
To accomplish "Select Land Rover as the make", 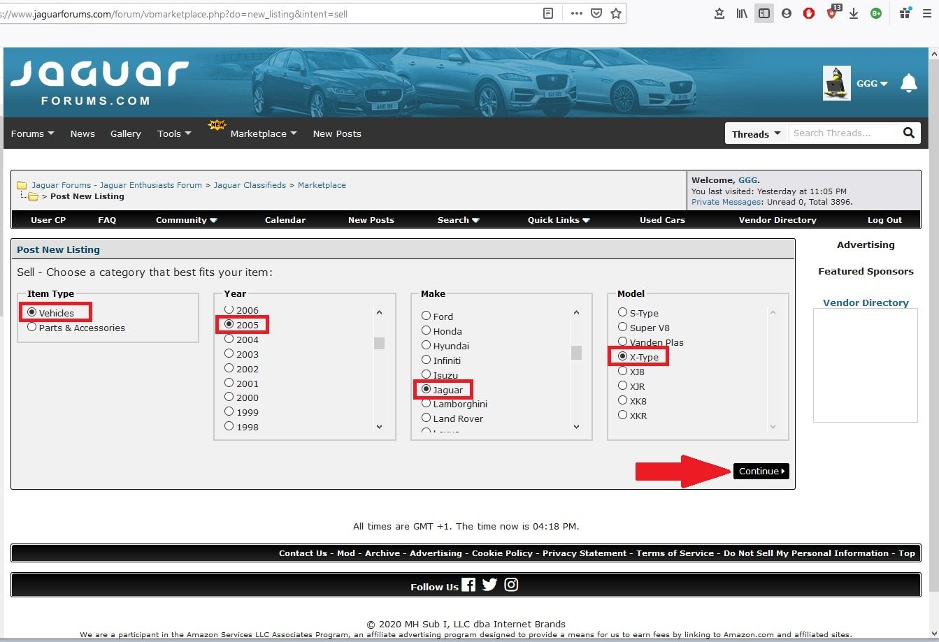I will point(426,418).
